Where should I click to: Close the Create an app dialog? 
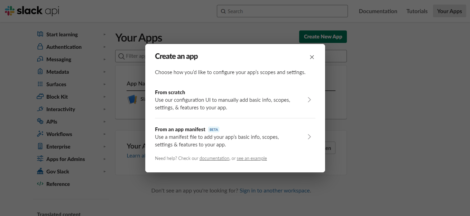(x=312, y=57)
